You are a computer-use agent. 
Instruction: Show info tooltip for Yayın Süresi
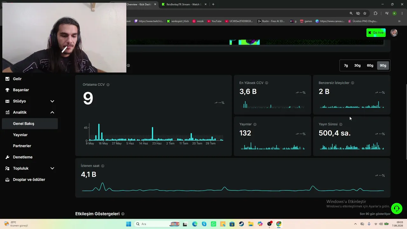point(341,124)
